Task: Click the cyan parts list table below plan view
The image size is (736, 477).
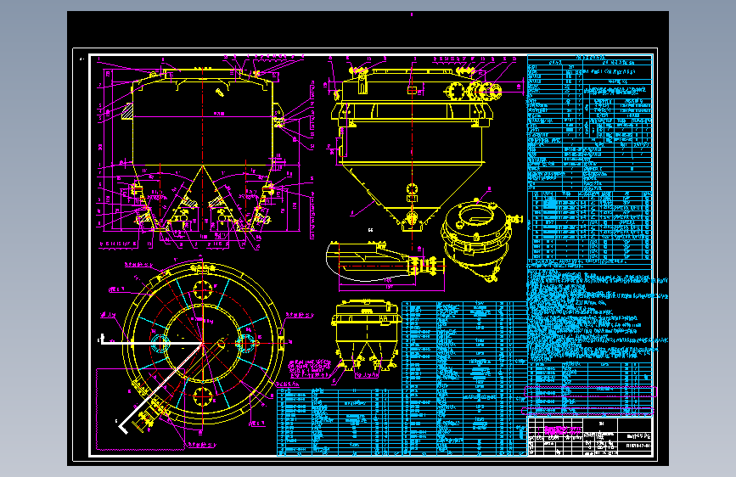Action: pyautogui.click(x=339, y=422)
